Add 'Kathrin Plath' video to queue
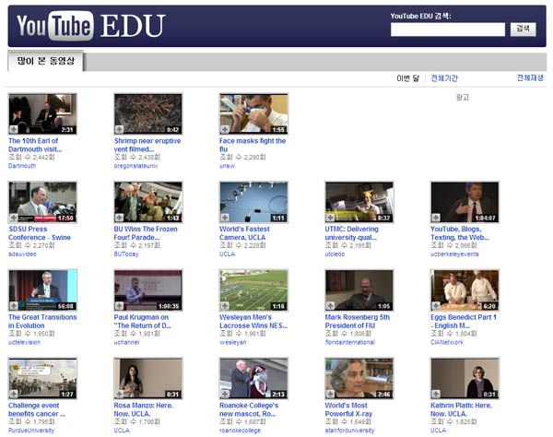 [436, 394]
